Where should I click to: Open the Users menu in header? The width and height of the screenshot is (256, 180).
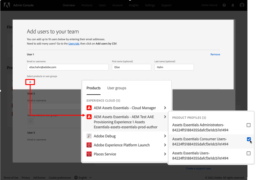pos(102,5)
